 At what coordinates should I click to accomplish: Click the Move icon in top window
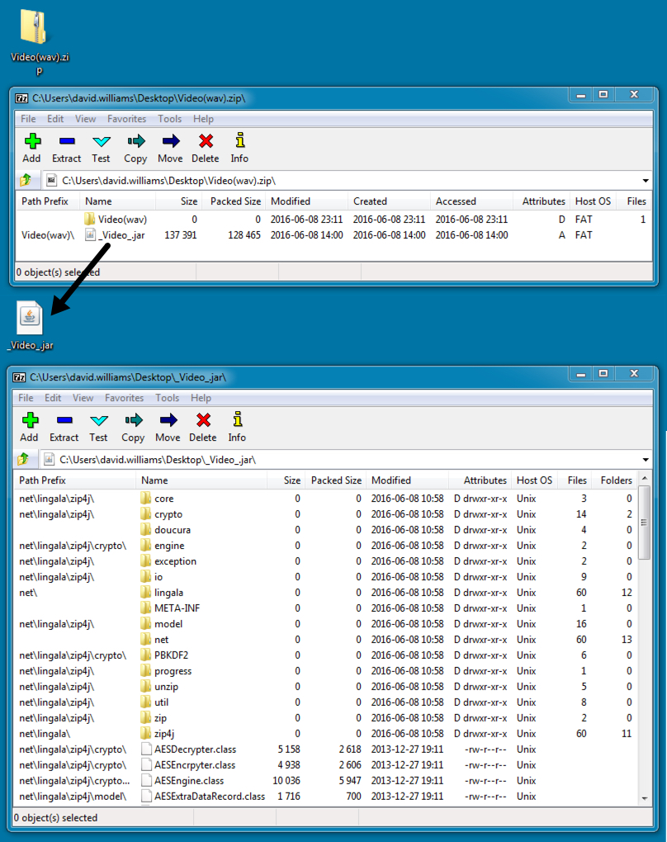point(170,149)
